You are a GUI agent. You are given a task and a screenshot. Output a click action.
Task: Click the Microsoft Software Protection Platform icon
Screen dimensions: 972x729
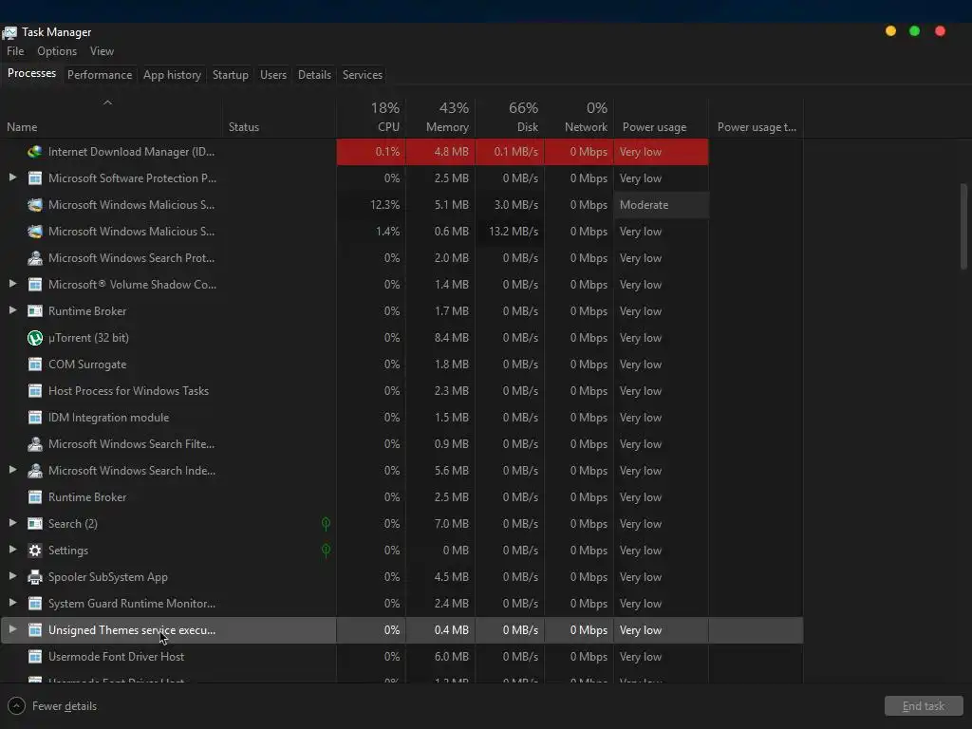(35, 178)
